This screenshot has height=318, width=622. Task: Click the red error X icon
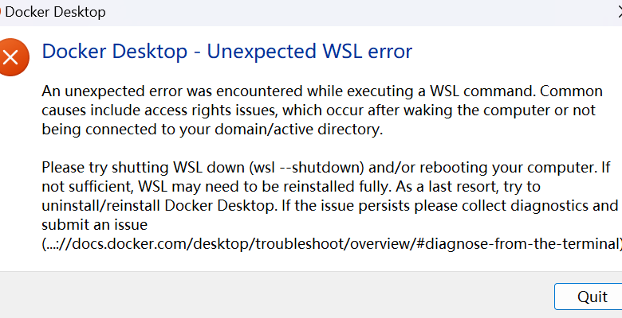pos(10,56)
